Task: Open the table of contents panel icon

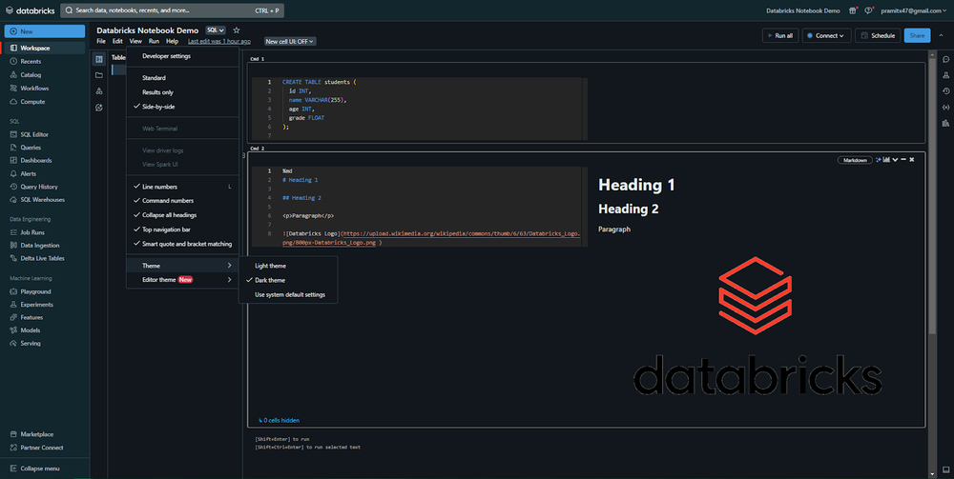Action: pos(99,59)
